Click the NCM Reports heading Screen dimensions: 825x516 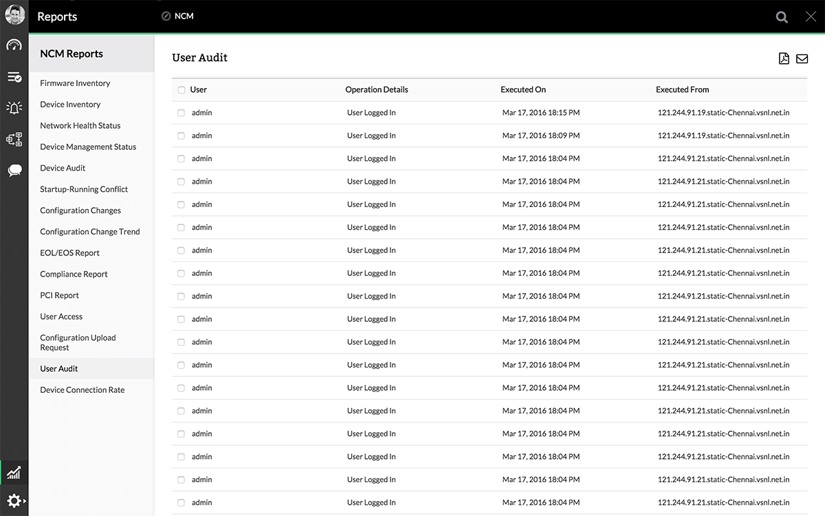[71, 54]
